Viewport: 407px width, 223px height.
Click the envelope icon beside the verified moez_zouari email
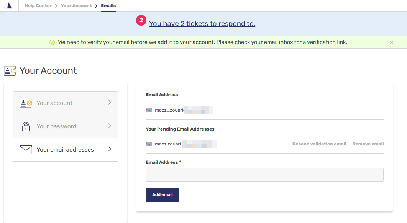point(149,110)
